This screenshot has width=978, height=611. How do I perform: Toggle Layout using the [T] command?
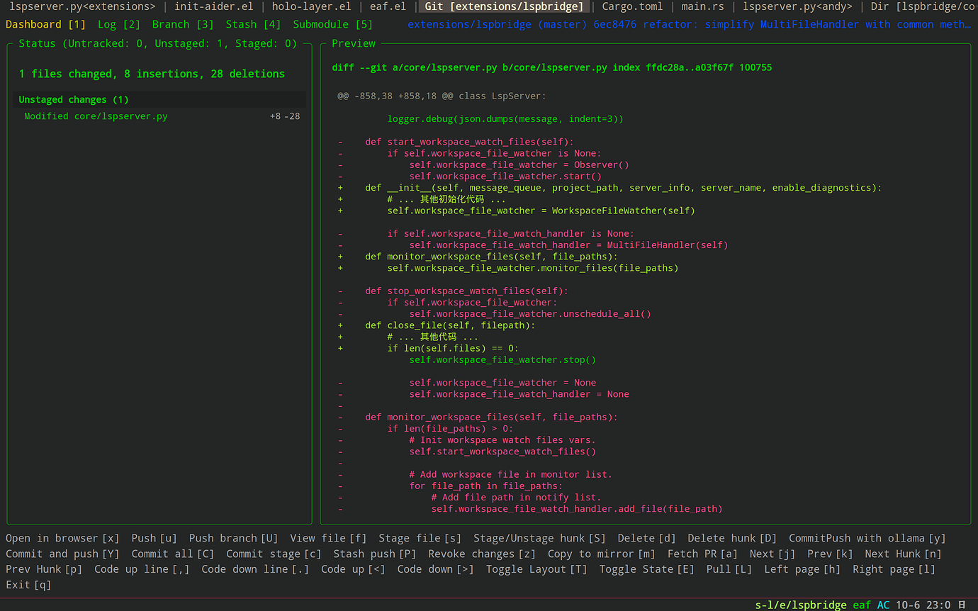point(536,568)
